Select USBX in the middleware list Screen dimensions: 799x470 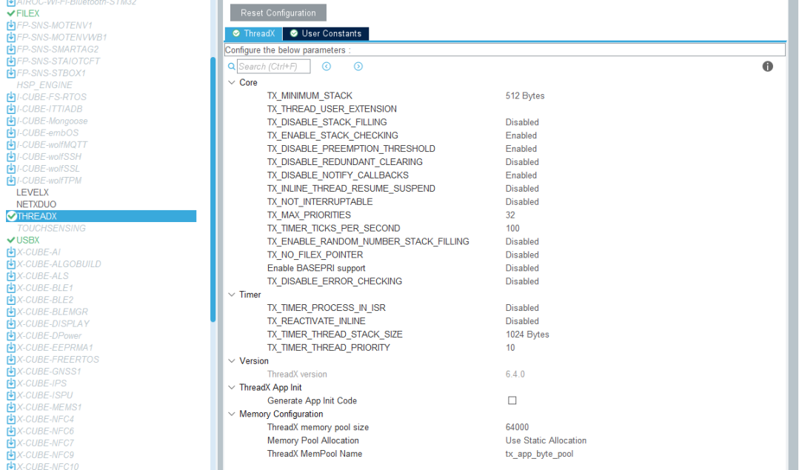[x=27, y=240]
